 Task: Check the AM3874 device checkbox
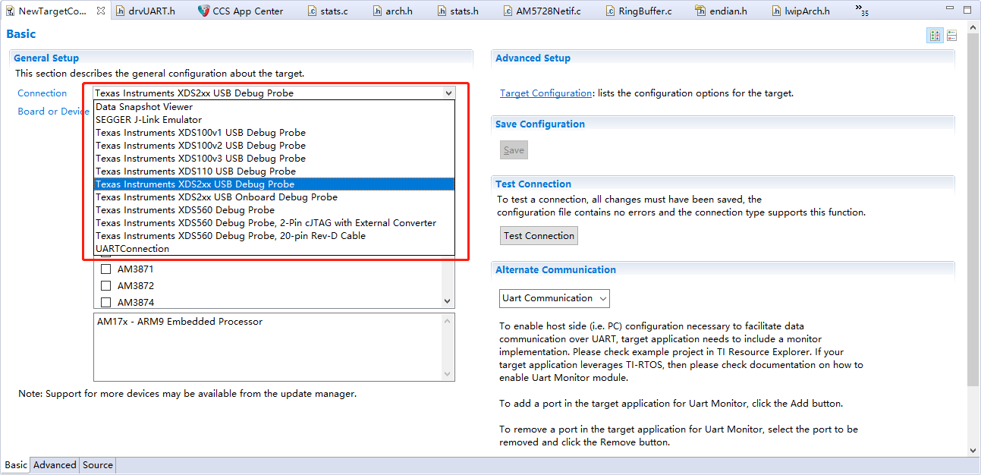point(106,303)
